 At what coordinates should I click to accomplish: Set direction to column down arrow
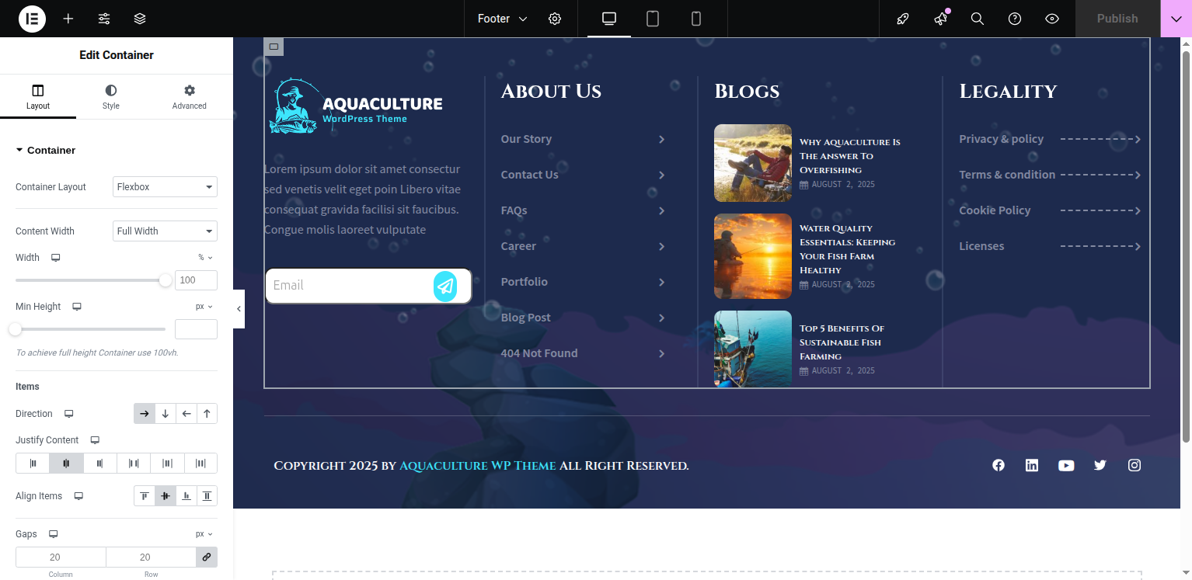coord(166,414)
